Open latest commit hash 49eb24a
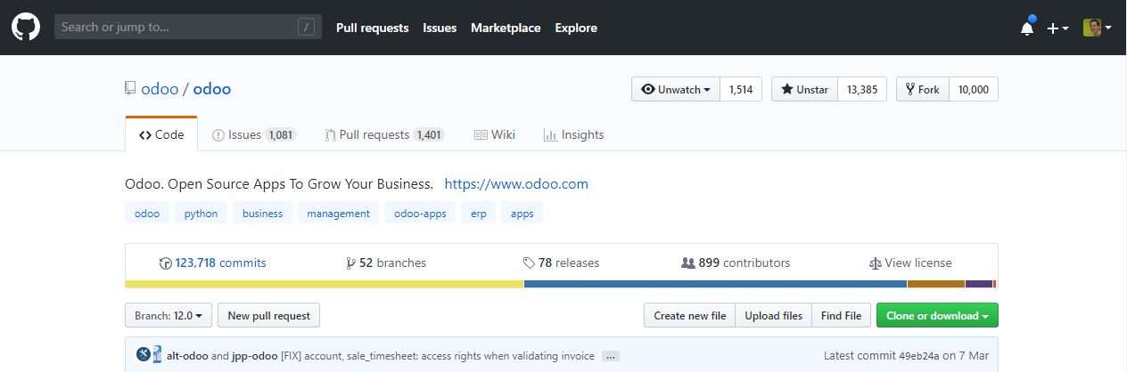The height and width of the screenshot is (372, 1127). coord(918,356)
